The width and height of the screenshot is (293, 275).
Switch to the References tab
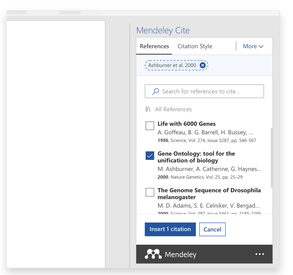[x=154, y=46]
